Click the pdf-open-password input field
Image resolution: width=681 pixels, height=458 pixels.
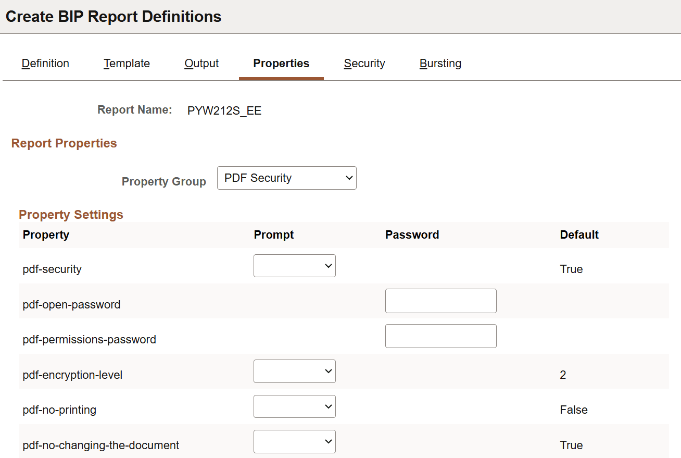tap(440, 301)
